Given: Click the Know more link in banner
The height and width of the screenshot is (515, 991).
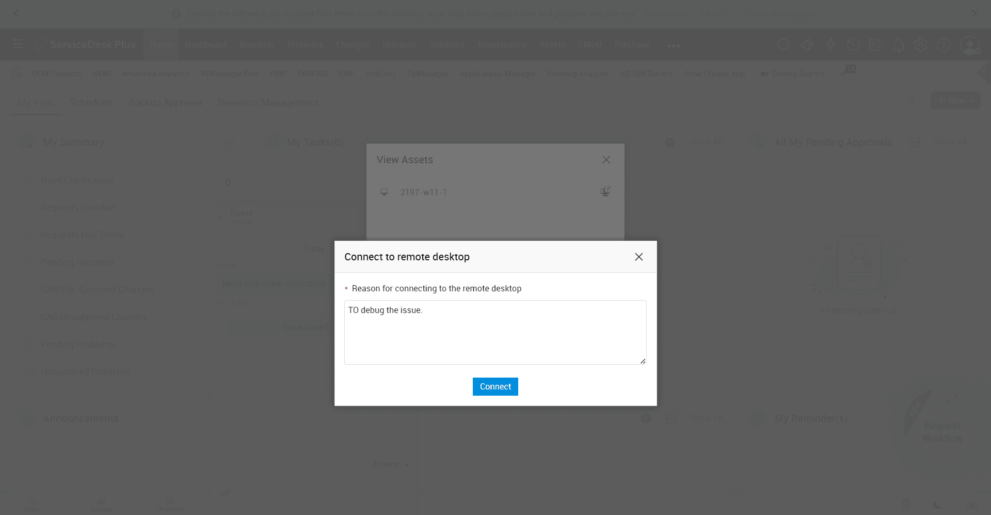Looking at the screenshot, I should 666,13.
